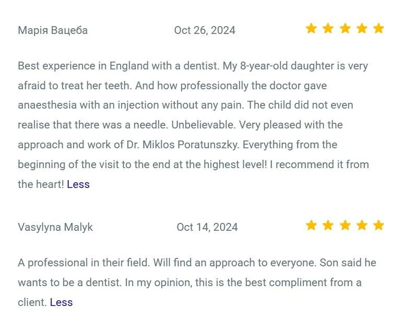Click the word "Unbelievable" in first review

pyautogui.click(x=204, y=125)
